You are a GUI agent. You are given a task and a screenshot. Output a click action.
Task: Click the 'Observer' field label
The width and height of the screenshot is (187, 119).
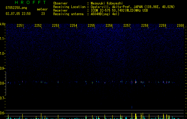pyautogui.click(x=60, y=3)
